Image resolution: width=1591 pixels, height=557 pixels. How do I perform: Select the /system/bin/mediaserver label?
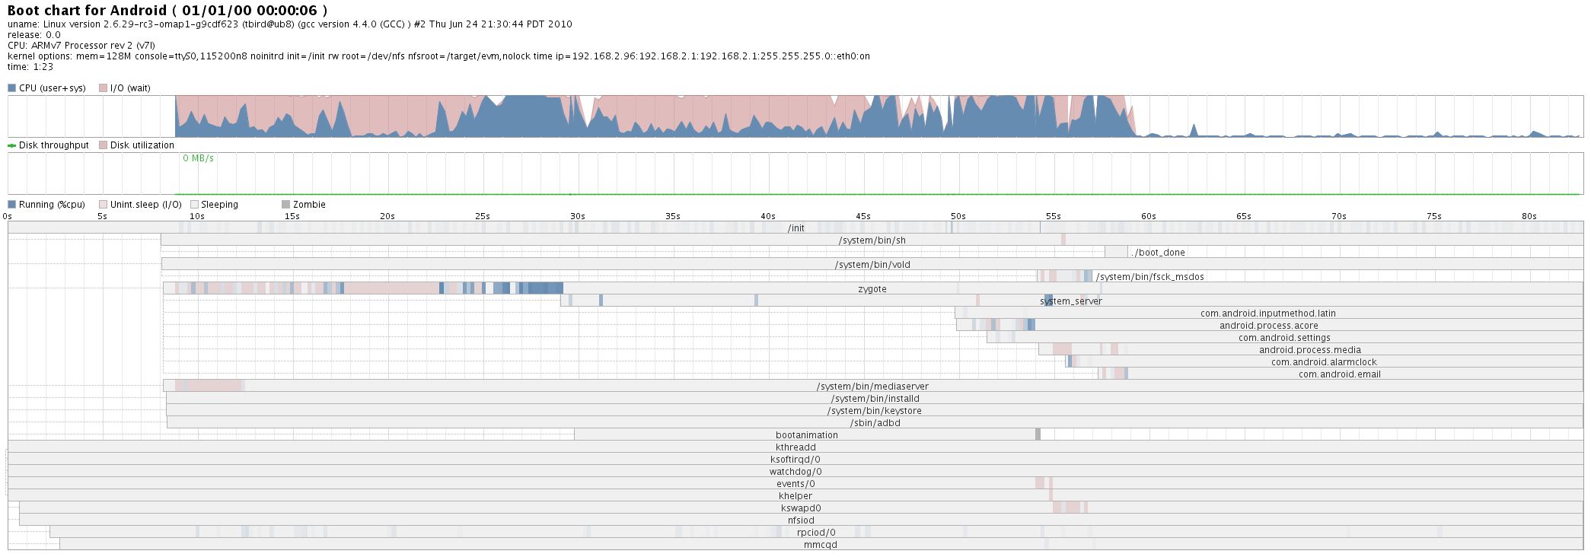pyautogui.click(x=872, y=387)
